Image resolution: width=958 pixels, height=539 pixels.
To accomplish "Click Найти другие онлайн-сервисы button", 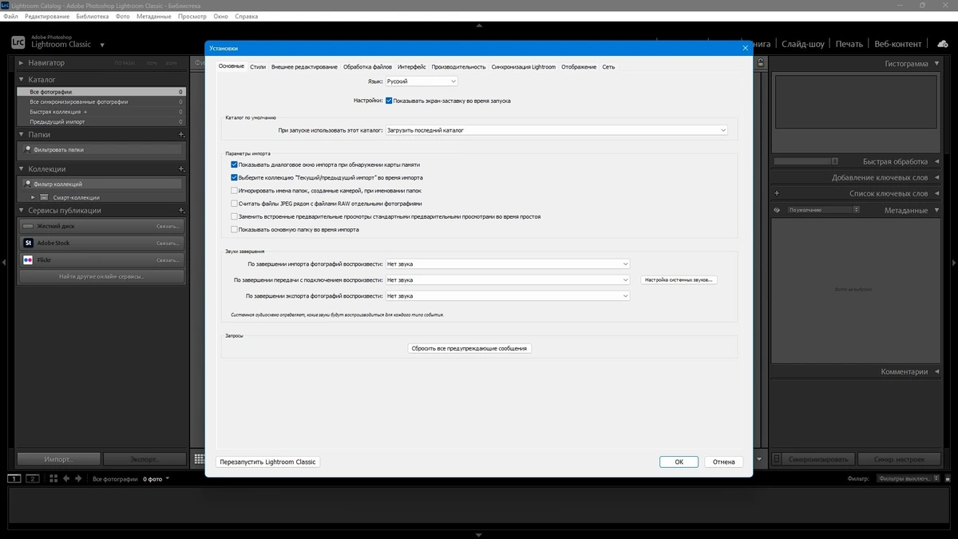I will coord(101,277).
